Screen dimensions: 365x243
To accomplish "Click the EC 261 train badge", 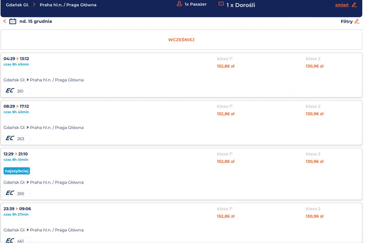I will point(17,91).
